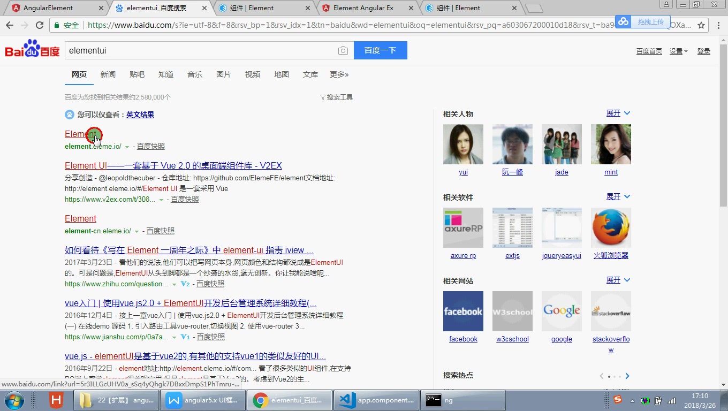Toggle the 搜索工具 search tools panel
This screenshot has width=728, height=411.
[x=336, y=97]
